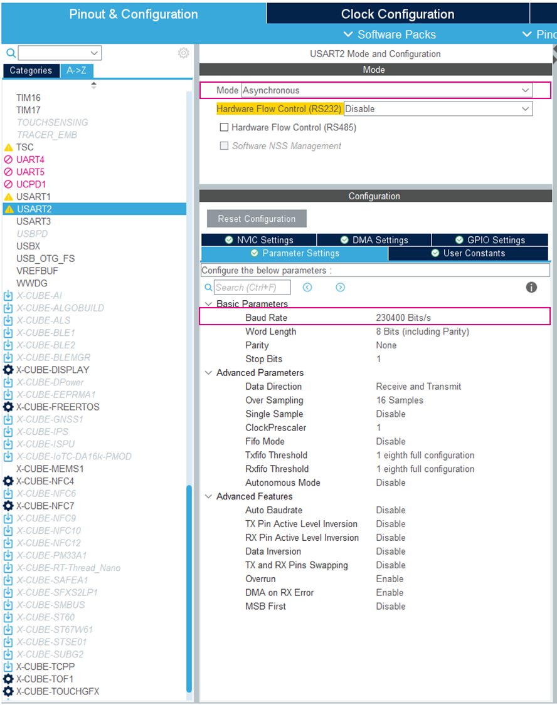This screenshot has width=557, height=705.
Task: Select USB_OTG_FS in the peripheral list
Action: 45,259
